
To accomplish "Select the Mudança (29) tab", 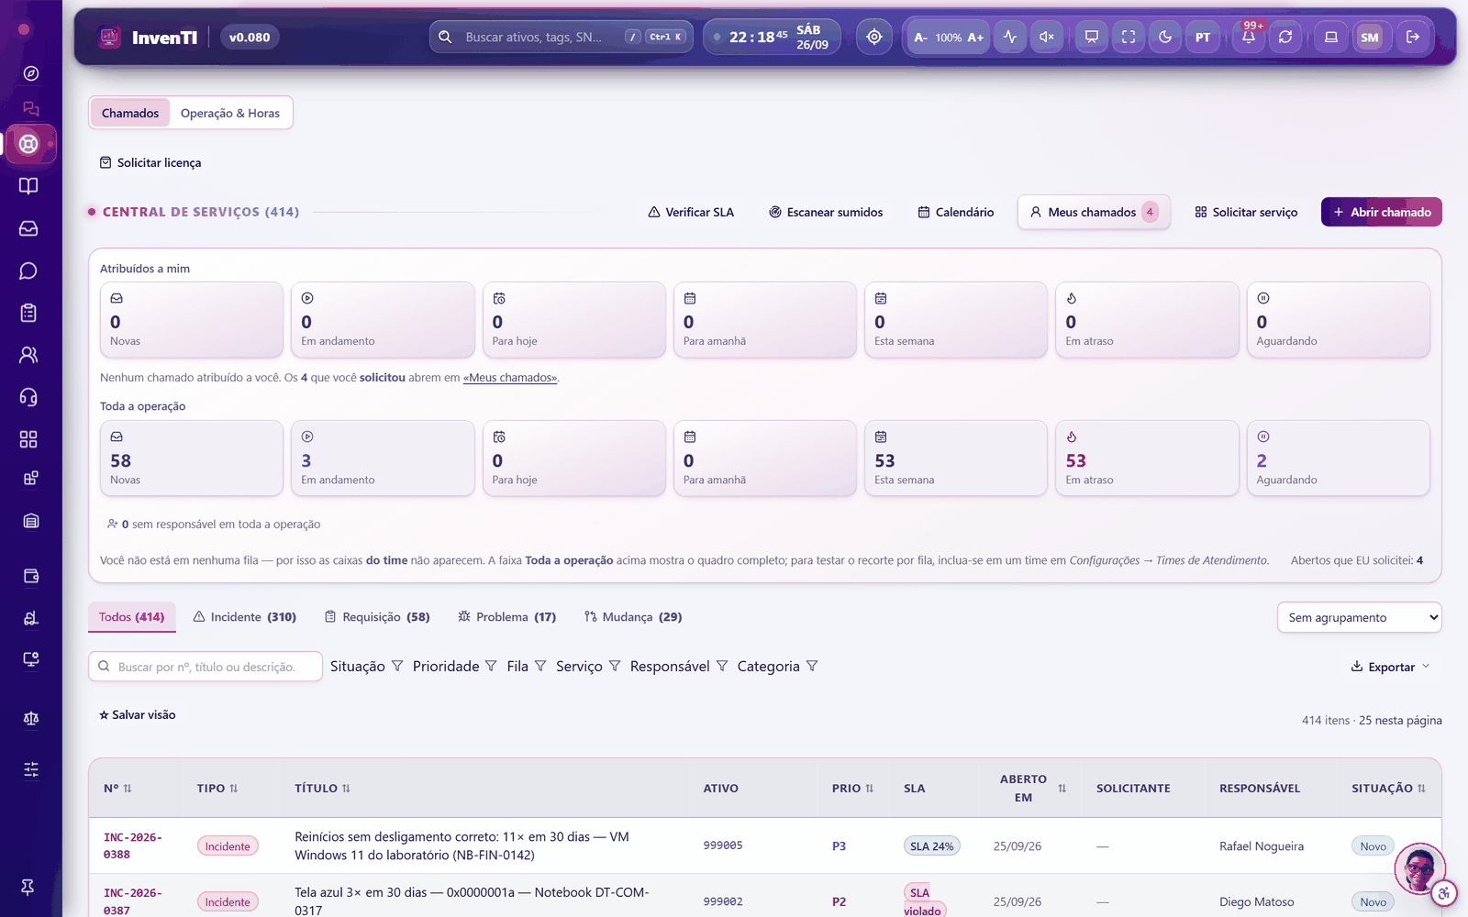I will (633, 617).
